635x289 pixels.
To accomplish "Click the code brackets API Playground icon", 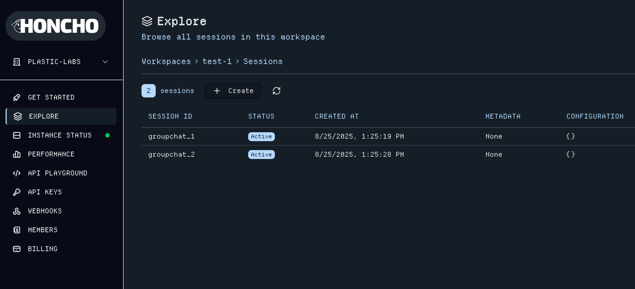I will tap(17, 173).
